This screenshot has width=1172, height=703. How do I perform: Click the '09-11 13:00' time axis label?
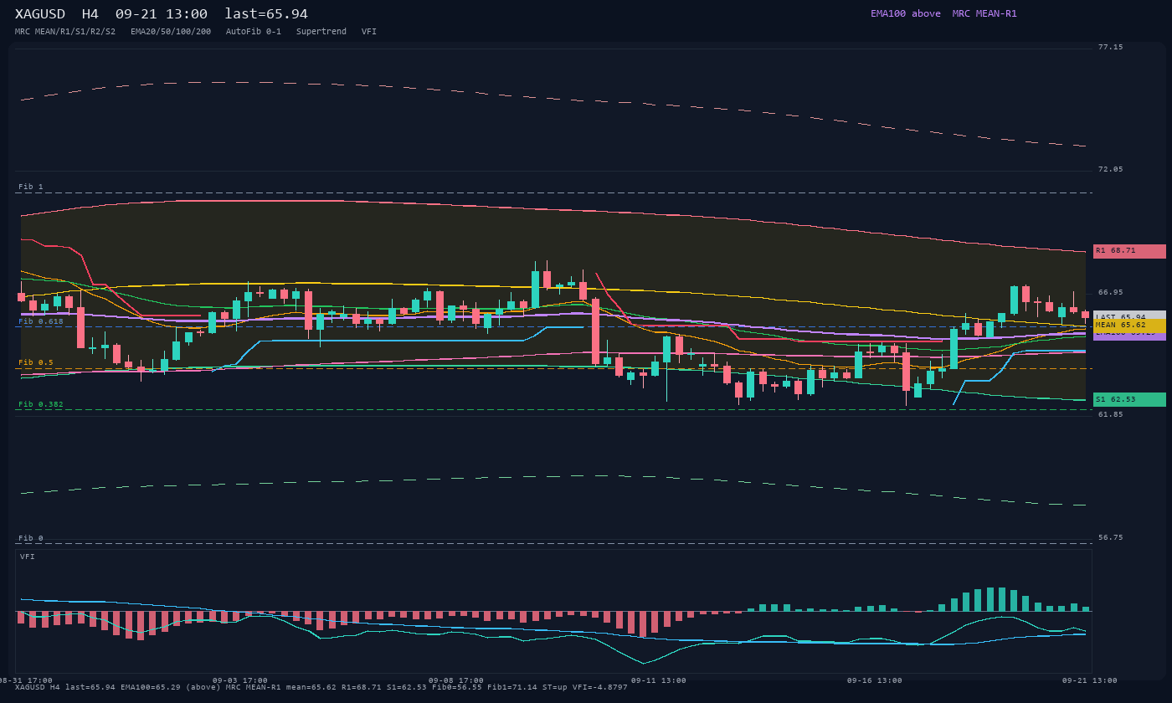(659, 680)
